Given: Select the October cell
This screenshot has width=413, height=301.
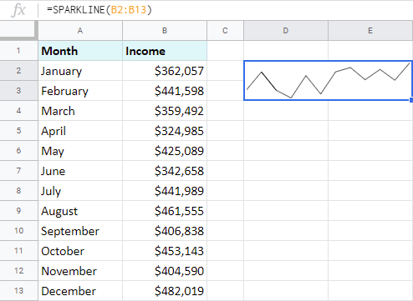Looking at the screenshot, I should tap(80, 251).
